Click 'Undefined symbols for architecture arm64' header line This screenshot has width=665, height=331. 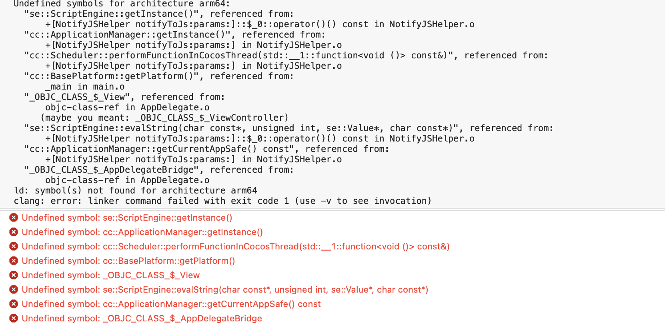click(122, 4)
